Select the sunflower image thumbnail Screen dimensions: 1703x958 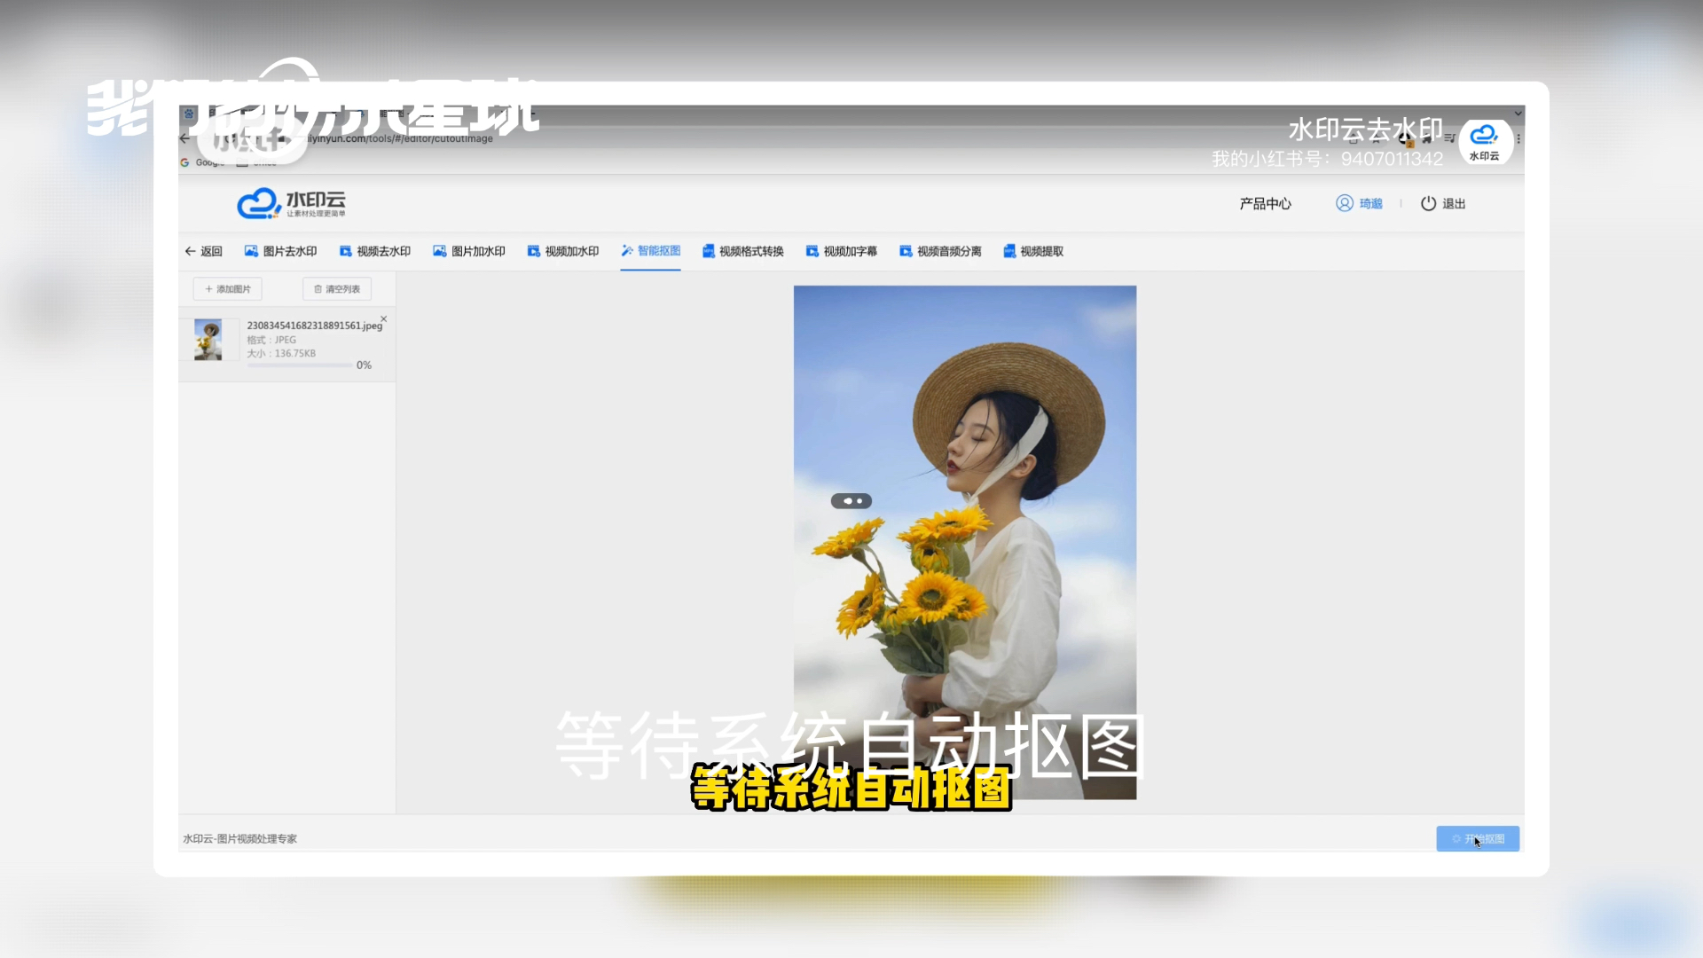tap(209, 339)
